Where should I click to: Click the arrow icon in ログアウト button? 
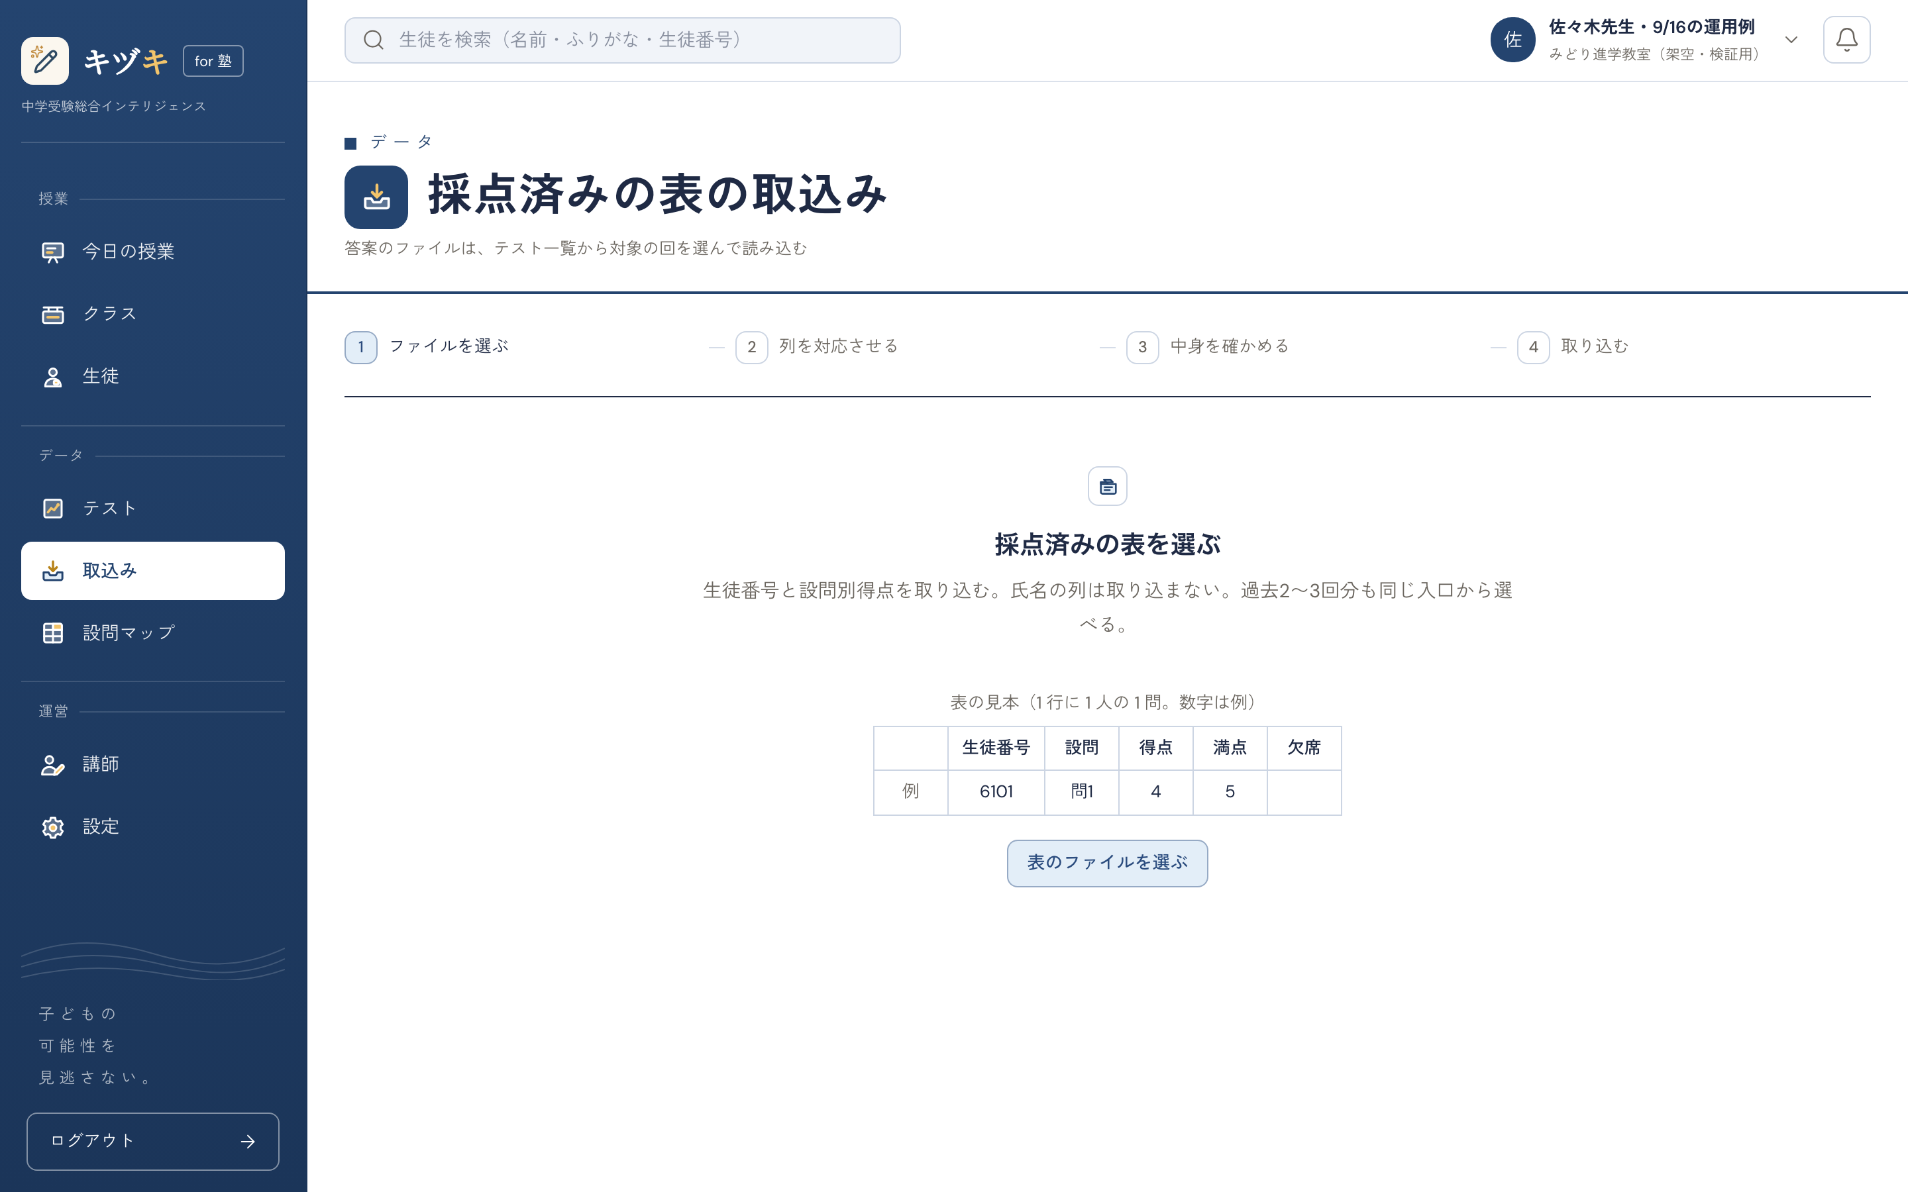click(x=248, y=1142)
